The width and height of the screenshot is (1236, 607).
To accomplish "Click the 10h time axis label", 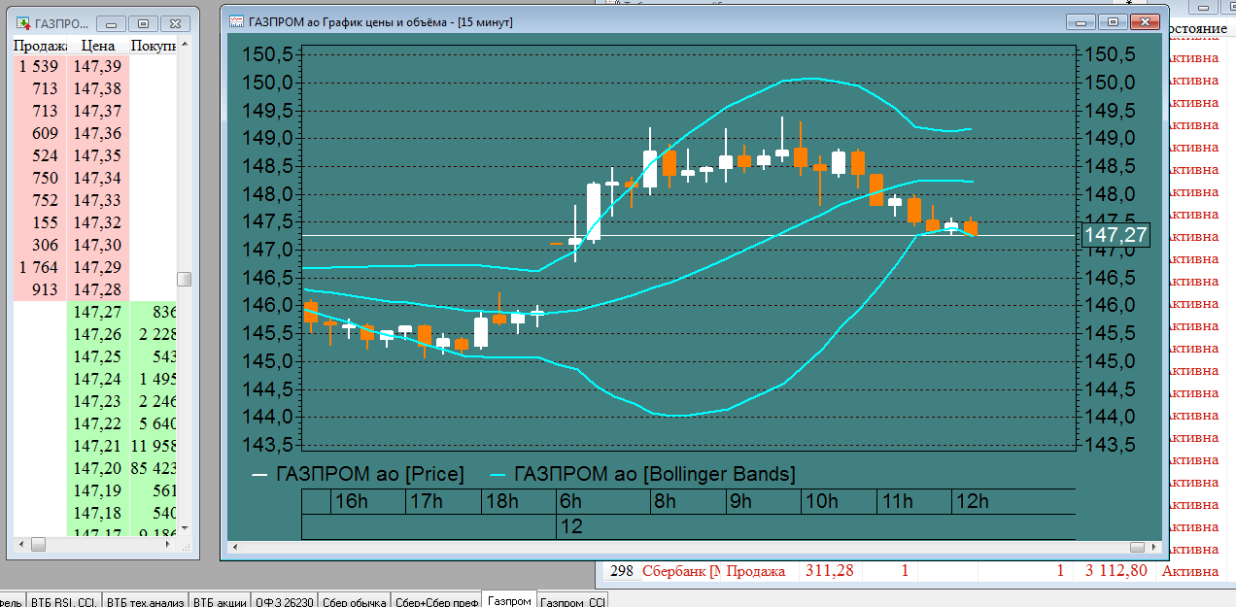I will (x=821, y=501).
